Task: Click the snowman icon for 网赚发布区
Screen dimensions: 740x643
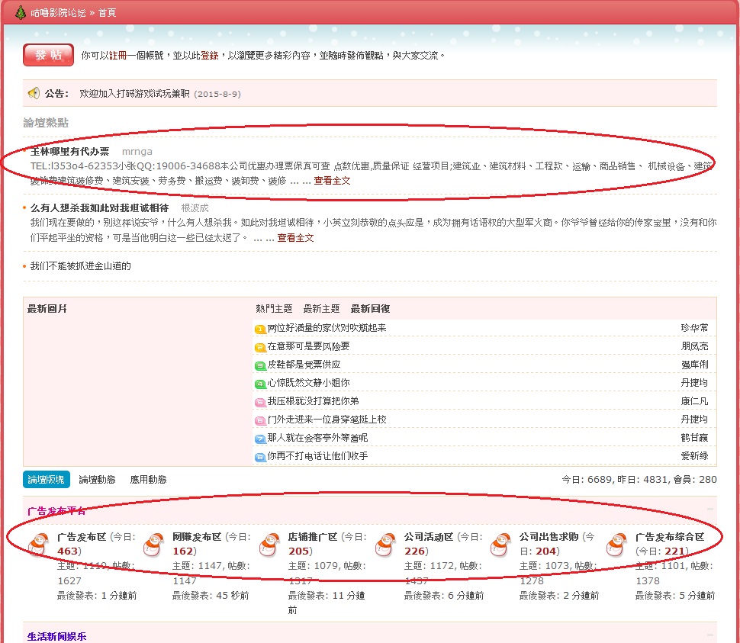Action: (x=155, y=545)
